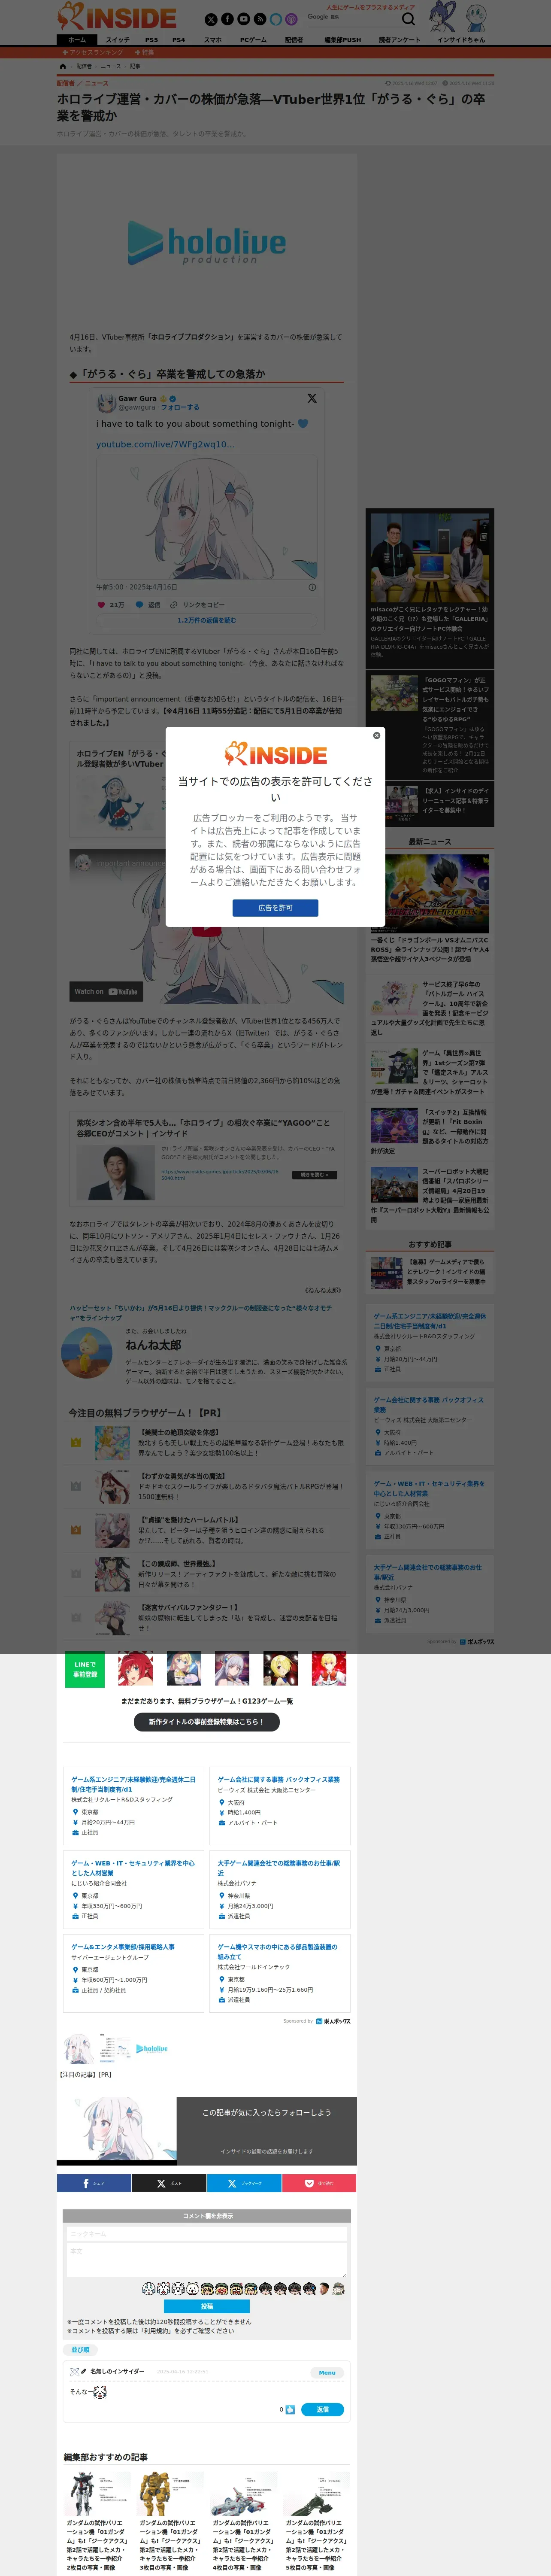Click the red Pocket save button

319,2183
